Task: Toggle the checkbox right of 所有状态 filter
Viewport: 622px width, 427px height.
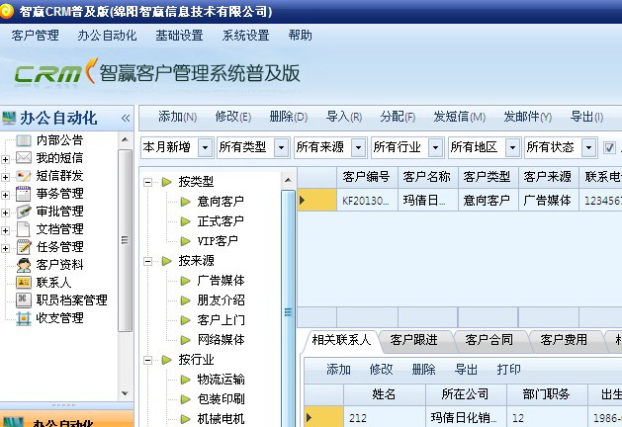Action: (609, 148)
